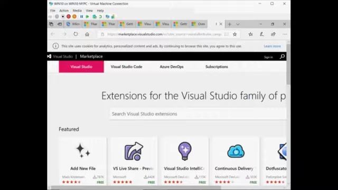Click the Continuous Delivery title
Screen dimensions: 338x190
[x=234, y=168]
